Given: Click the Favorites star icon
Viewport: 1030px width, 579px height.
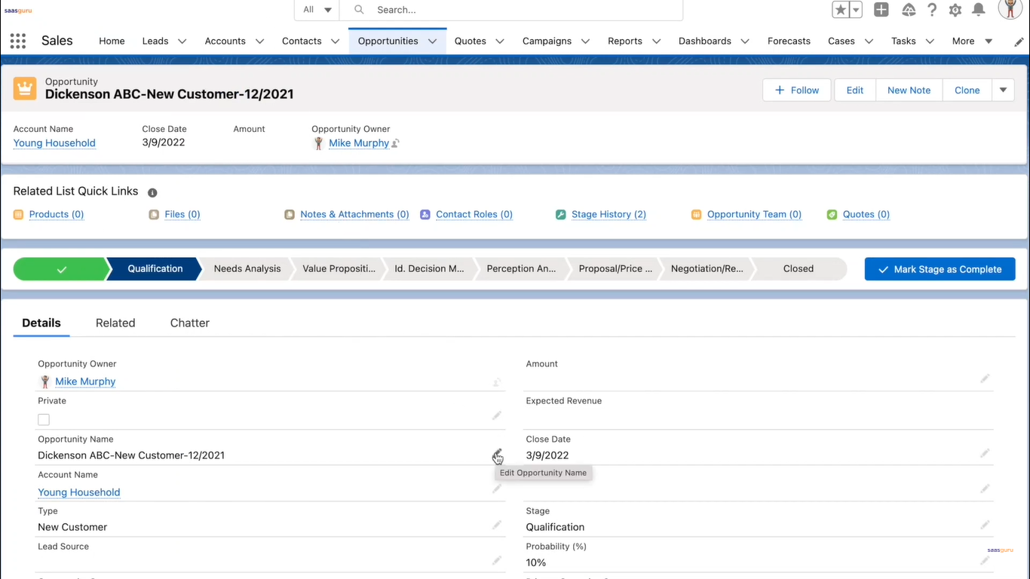Looking at the screenshot, I should pos(840,10).
